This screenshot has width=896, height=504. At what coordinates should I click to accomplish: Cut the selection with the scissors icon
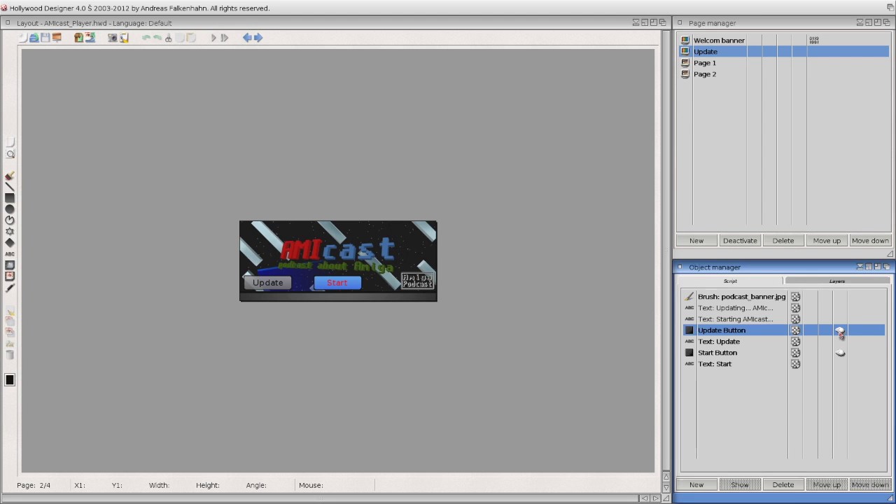click(168, 38)
